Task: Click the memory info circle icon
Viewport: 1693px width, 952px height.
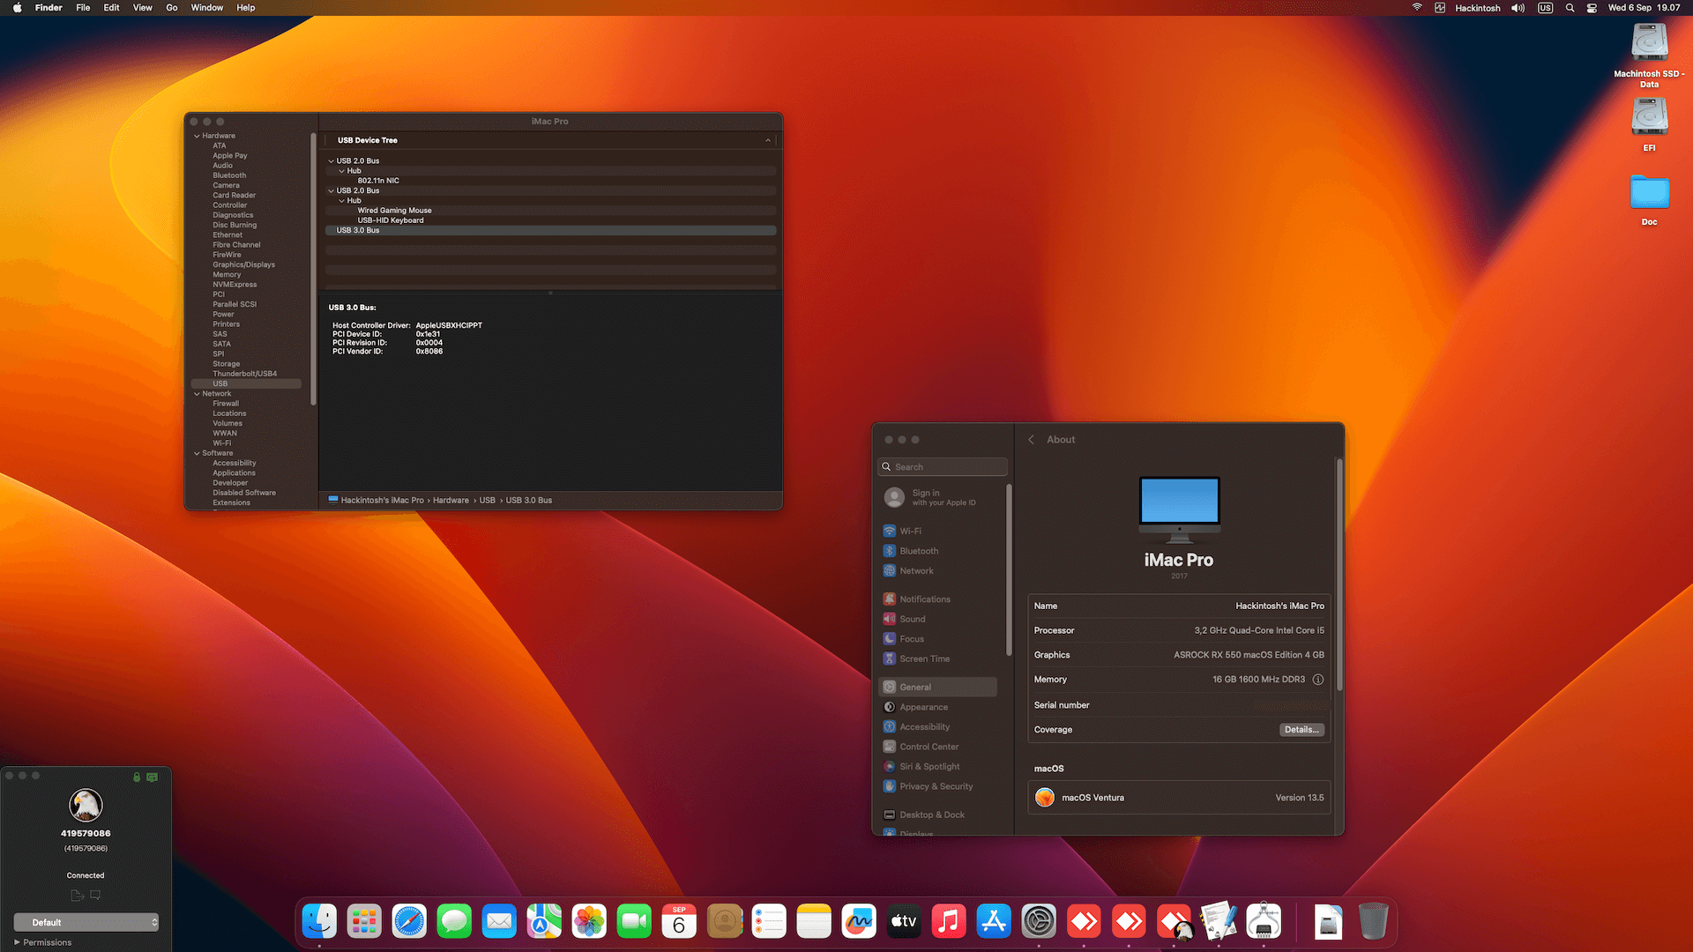Action: click(x=1318, y=680)
